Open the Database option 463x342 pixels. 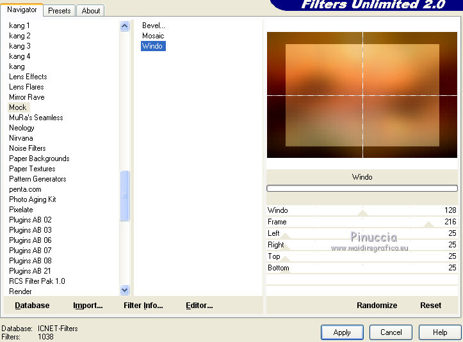click(x=32, y=305)
